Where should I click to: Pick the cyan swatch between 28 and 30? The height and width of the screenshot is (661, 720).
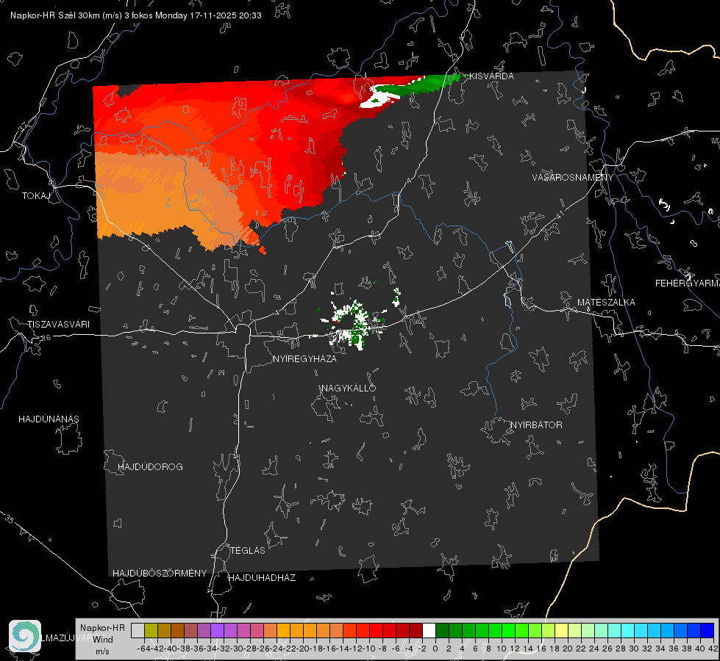coord(627,631)
